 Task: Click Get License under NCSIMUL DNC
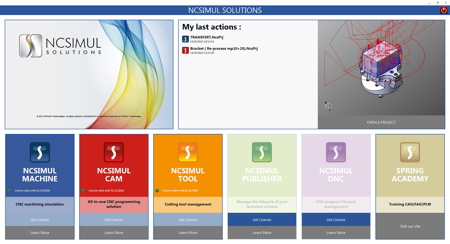[336, 220]
